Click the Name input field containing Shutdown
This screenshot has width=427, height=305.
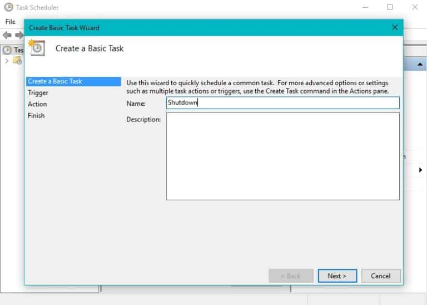point(282,103)
